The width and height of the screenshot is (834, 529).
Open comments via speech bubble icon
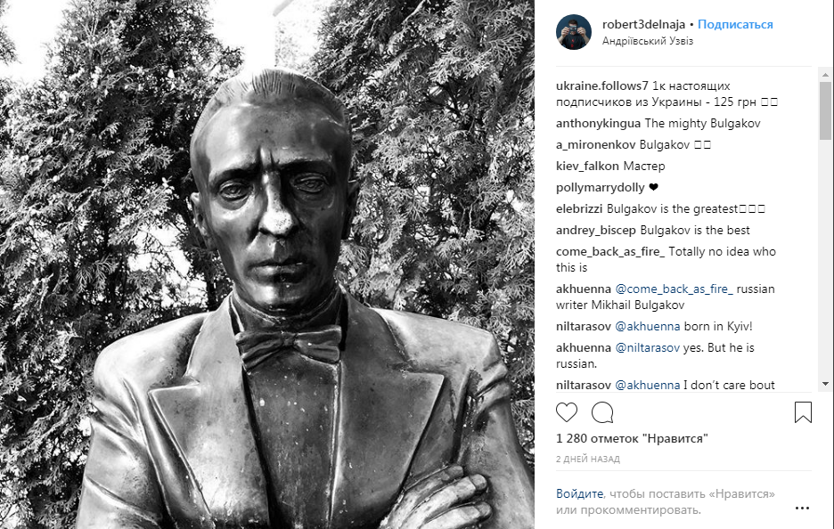point(602,412)
